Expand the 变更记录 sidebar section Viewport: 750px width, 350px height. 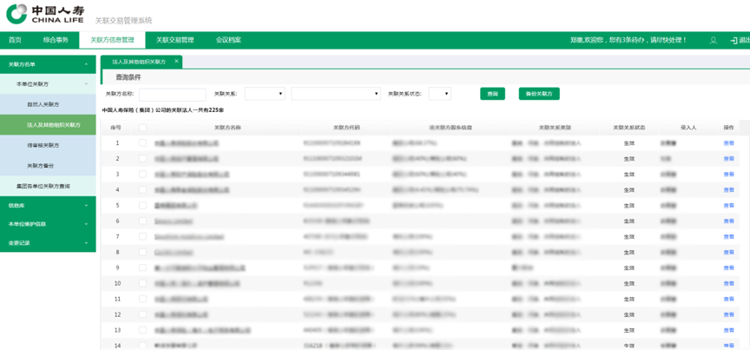point(85,243)
